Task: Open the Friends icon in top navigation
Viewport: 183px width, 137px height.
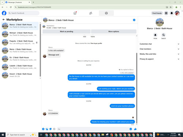Action: pyautogui.click(x=91, y=13)
